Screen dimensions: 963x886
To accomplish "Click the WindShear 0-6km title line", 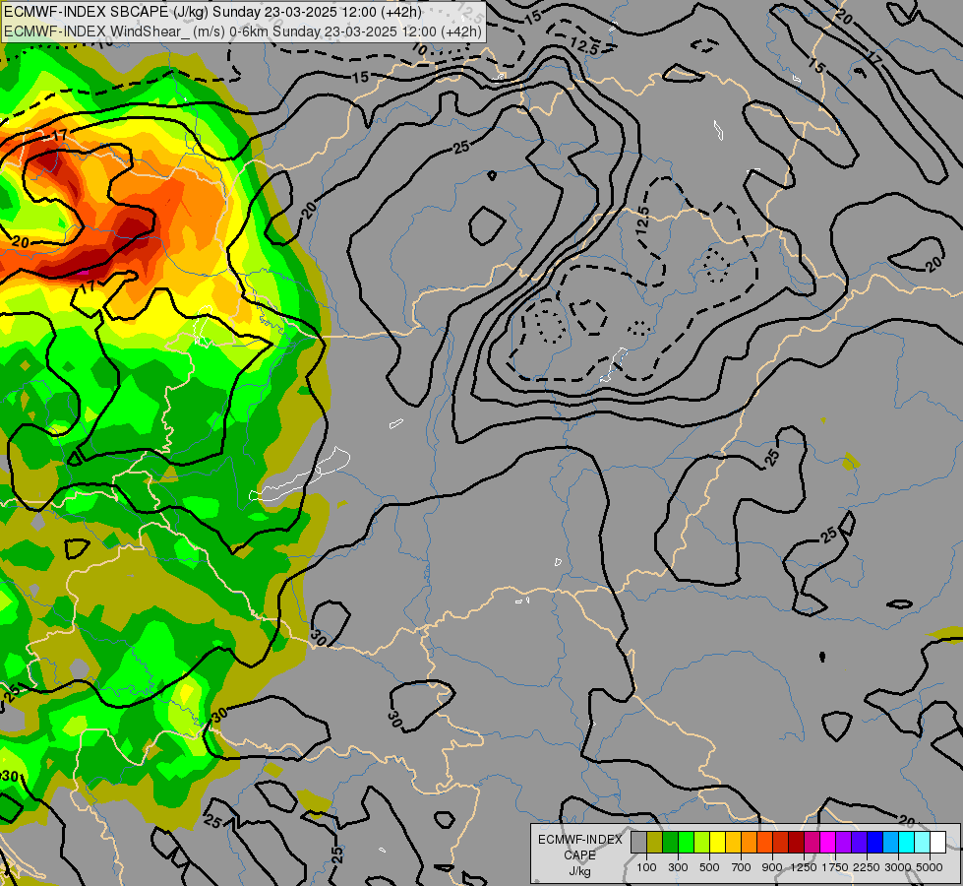I will point(243,31).
